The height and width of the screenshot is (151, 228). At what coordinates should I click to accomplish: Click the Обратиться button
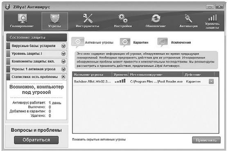[36, 140]
